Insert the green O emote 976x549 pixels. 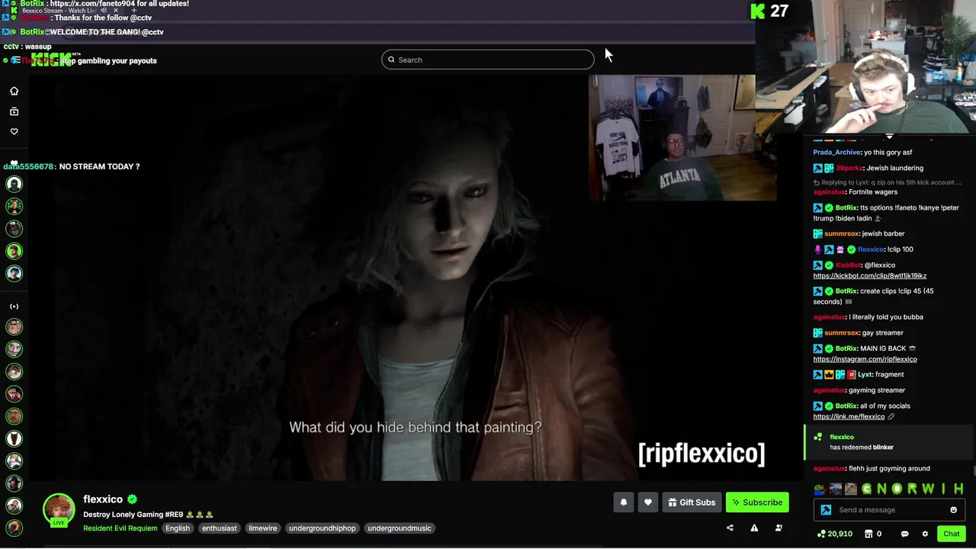(897, 489)
